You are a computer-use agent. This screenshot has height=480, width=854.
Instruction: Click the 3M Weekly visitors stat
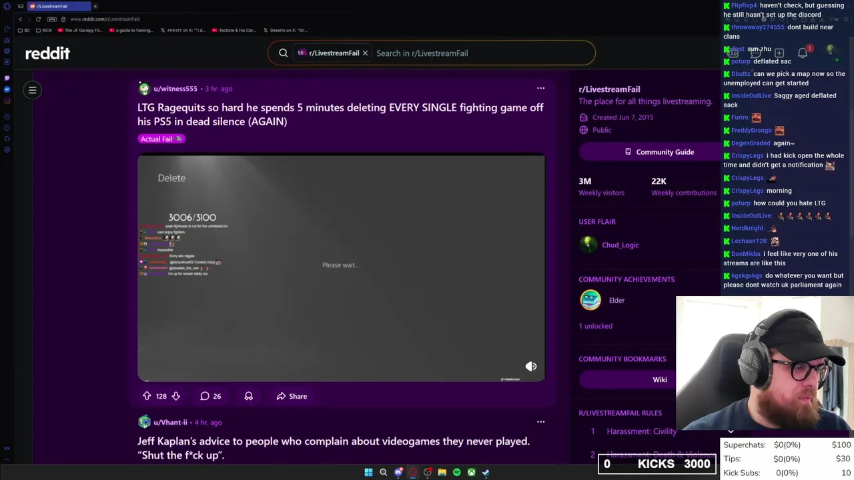(601, 187)
